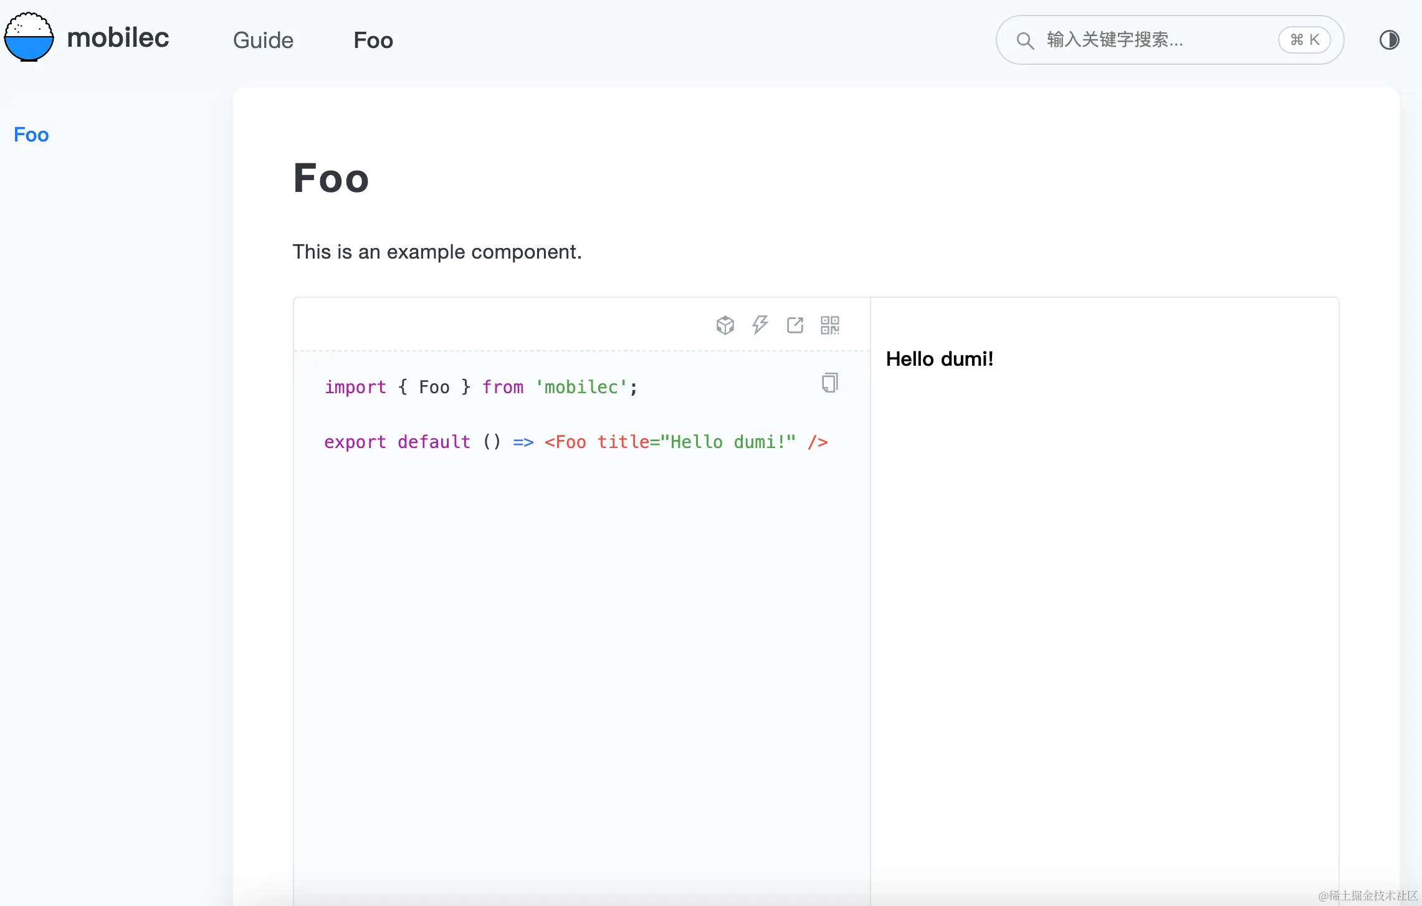Toggle dark/light theme mode
1422x906 pixels.
(1388, 41)
